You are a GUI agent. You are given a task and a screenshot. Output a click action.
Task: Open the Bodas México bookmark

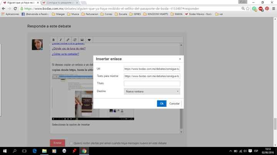(199, 14)
